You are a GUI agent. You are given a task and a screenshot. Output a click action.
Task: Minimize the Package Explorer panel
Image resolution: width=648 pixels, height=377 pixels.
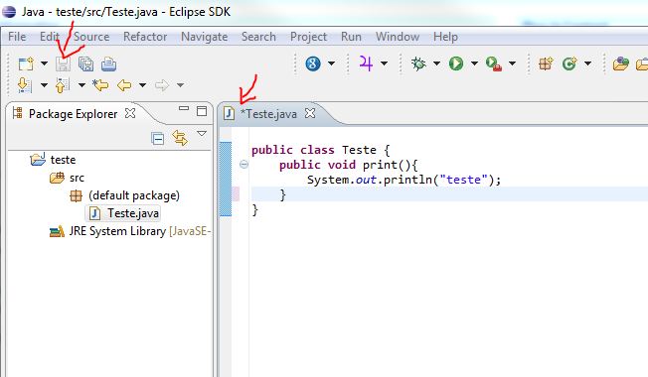click(184, 109)
